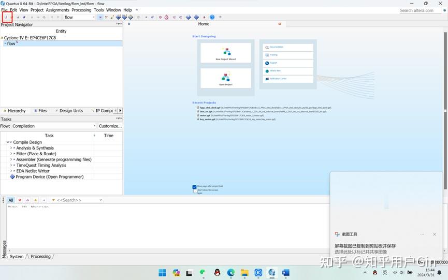Toggle the All messages filter
This screenshot has width=448, height=280.
pyautogui.click(x=11, y=200)
